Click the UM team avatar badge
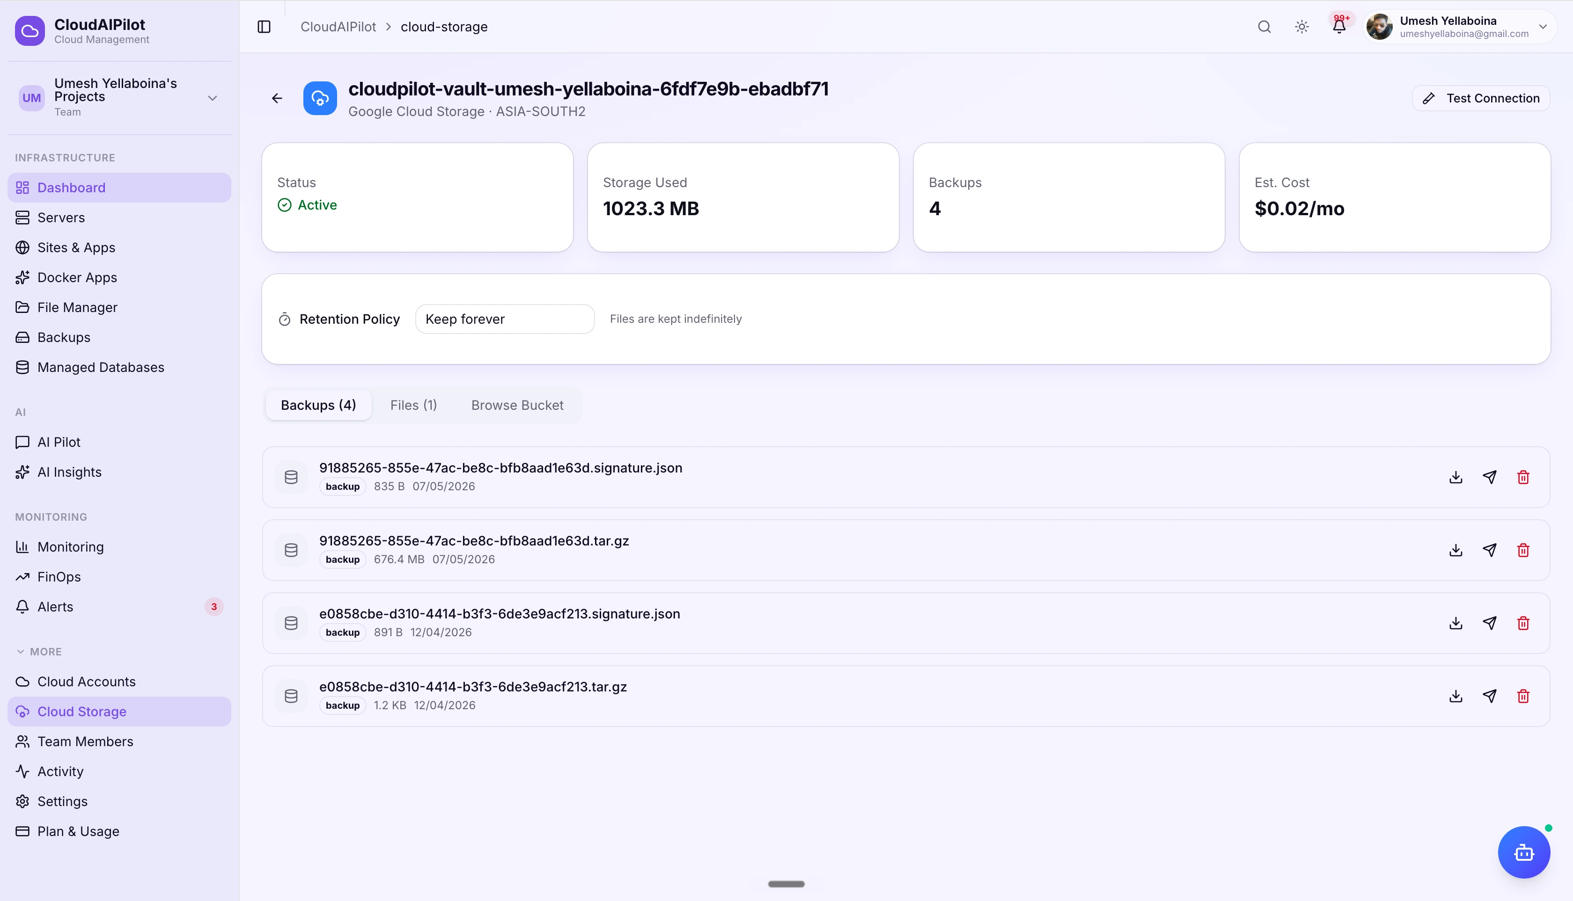Screen dimensions: 1573x901 (31, 98)
